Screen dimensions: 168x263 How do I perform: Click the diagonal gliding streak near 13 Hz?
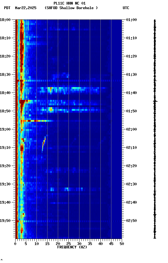44,144
